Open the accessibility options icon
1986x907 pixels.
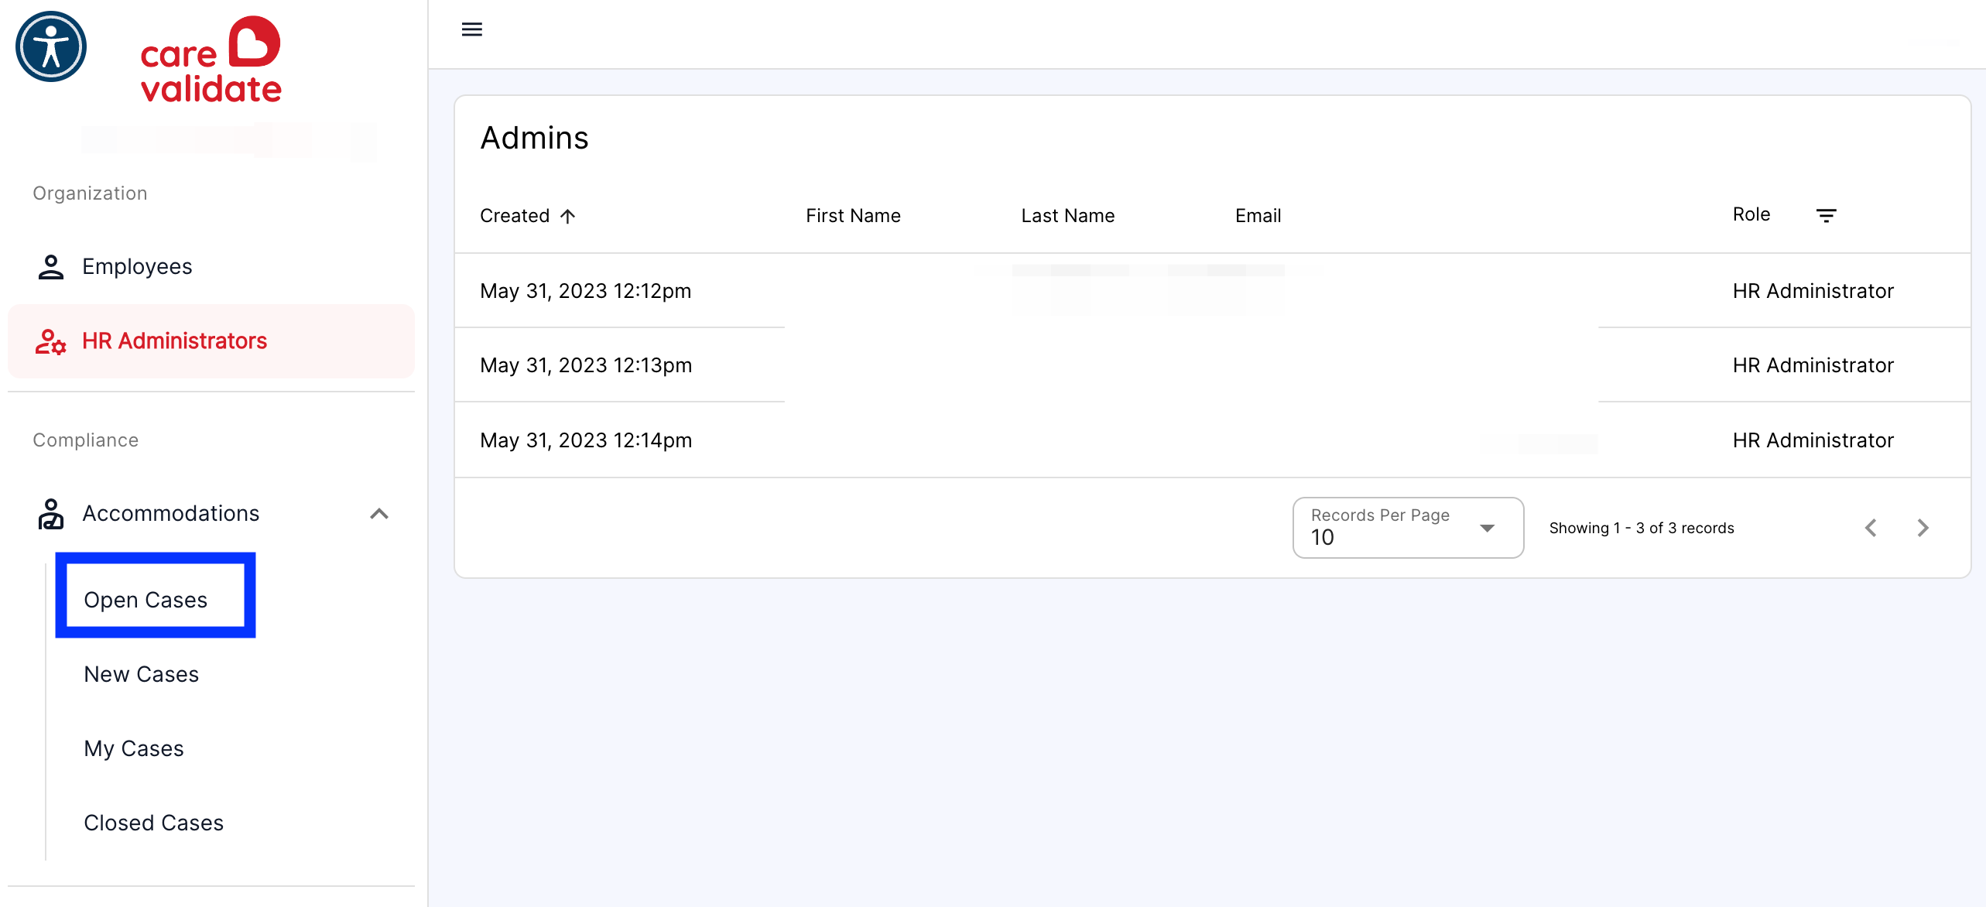51,46
